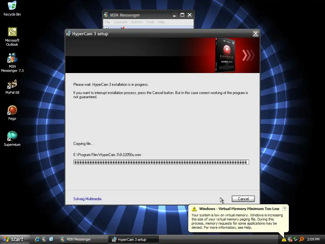Click the red chevron arrows in HyperCam banner
This screenshot has width=325, height=244.
(248, 55)
